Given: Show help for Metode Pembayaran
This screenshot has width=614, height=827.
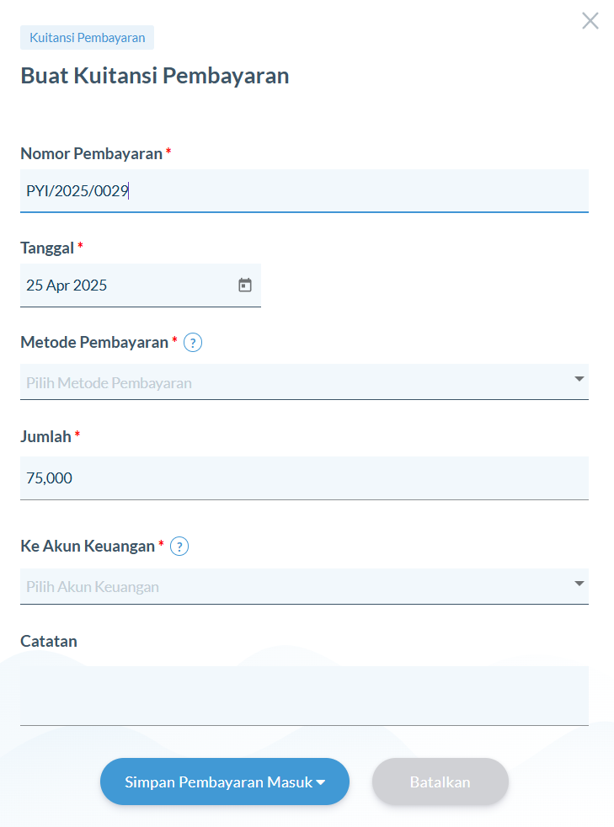Looking at the screenshot, I should pyautogui.click(x=193, y=343).
